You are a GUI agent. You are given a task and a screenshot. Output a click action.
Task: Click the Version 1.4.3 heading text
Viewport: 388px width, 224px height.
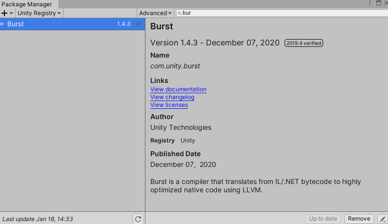pyautogui.click(x=215, y=43)
